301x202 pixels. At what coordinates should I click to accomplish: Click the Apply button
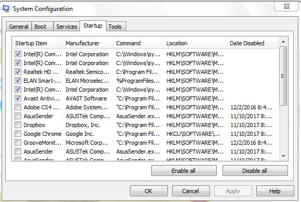pyautogui.click(x=233, y=191)
